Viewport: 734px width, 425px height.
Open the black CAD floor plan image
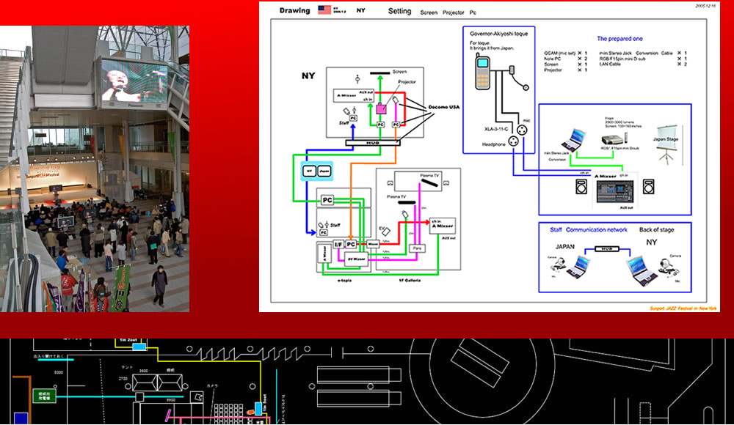click(x=367, y=382)
